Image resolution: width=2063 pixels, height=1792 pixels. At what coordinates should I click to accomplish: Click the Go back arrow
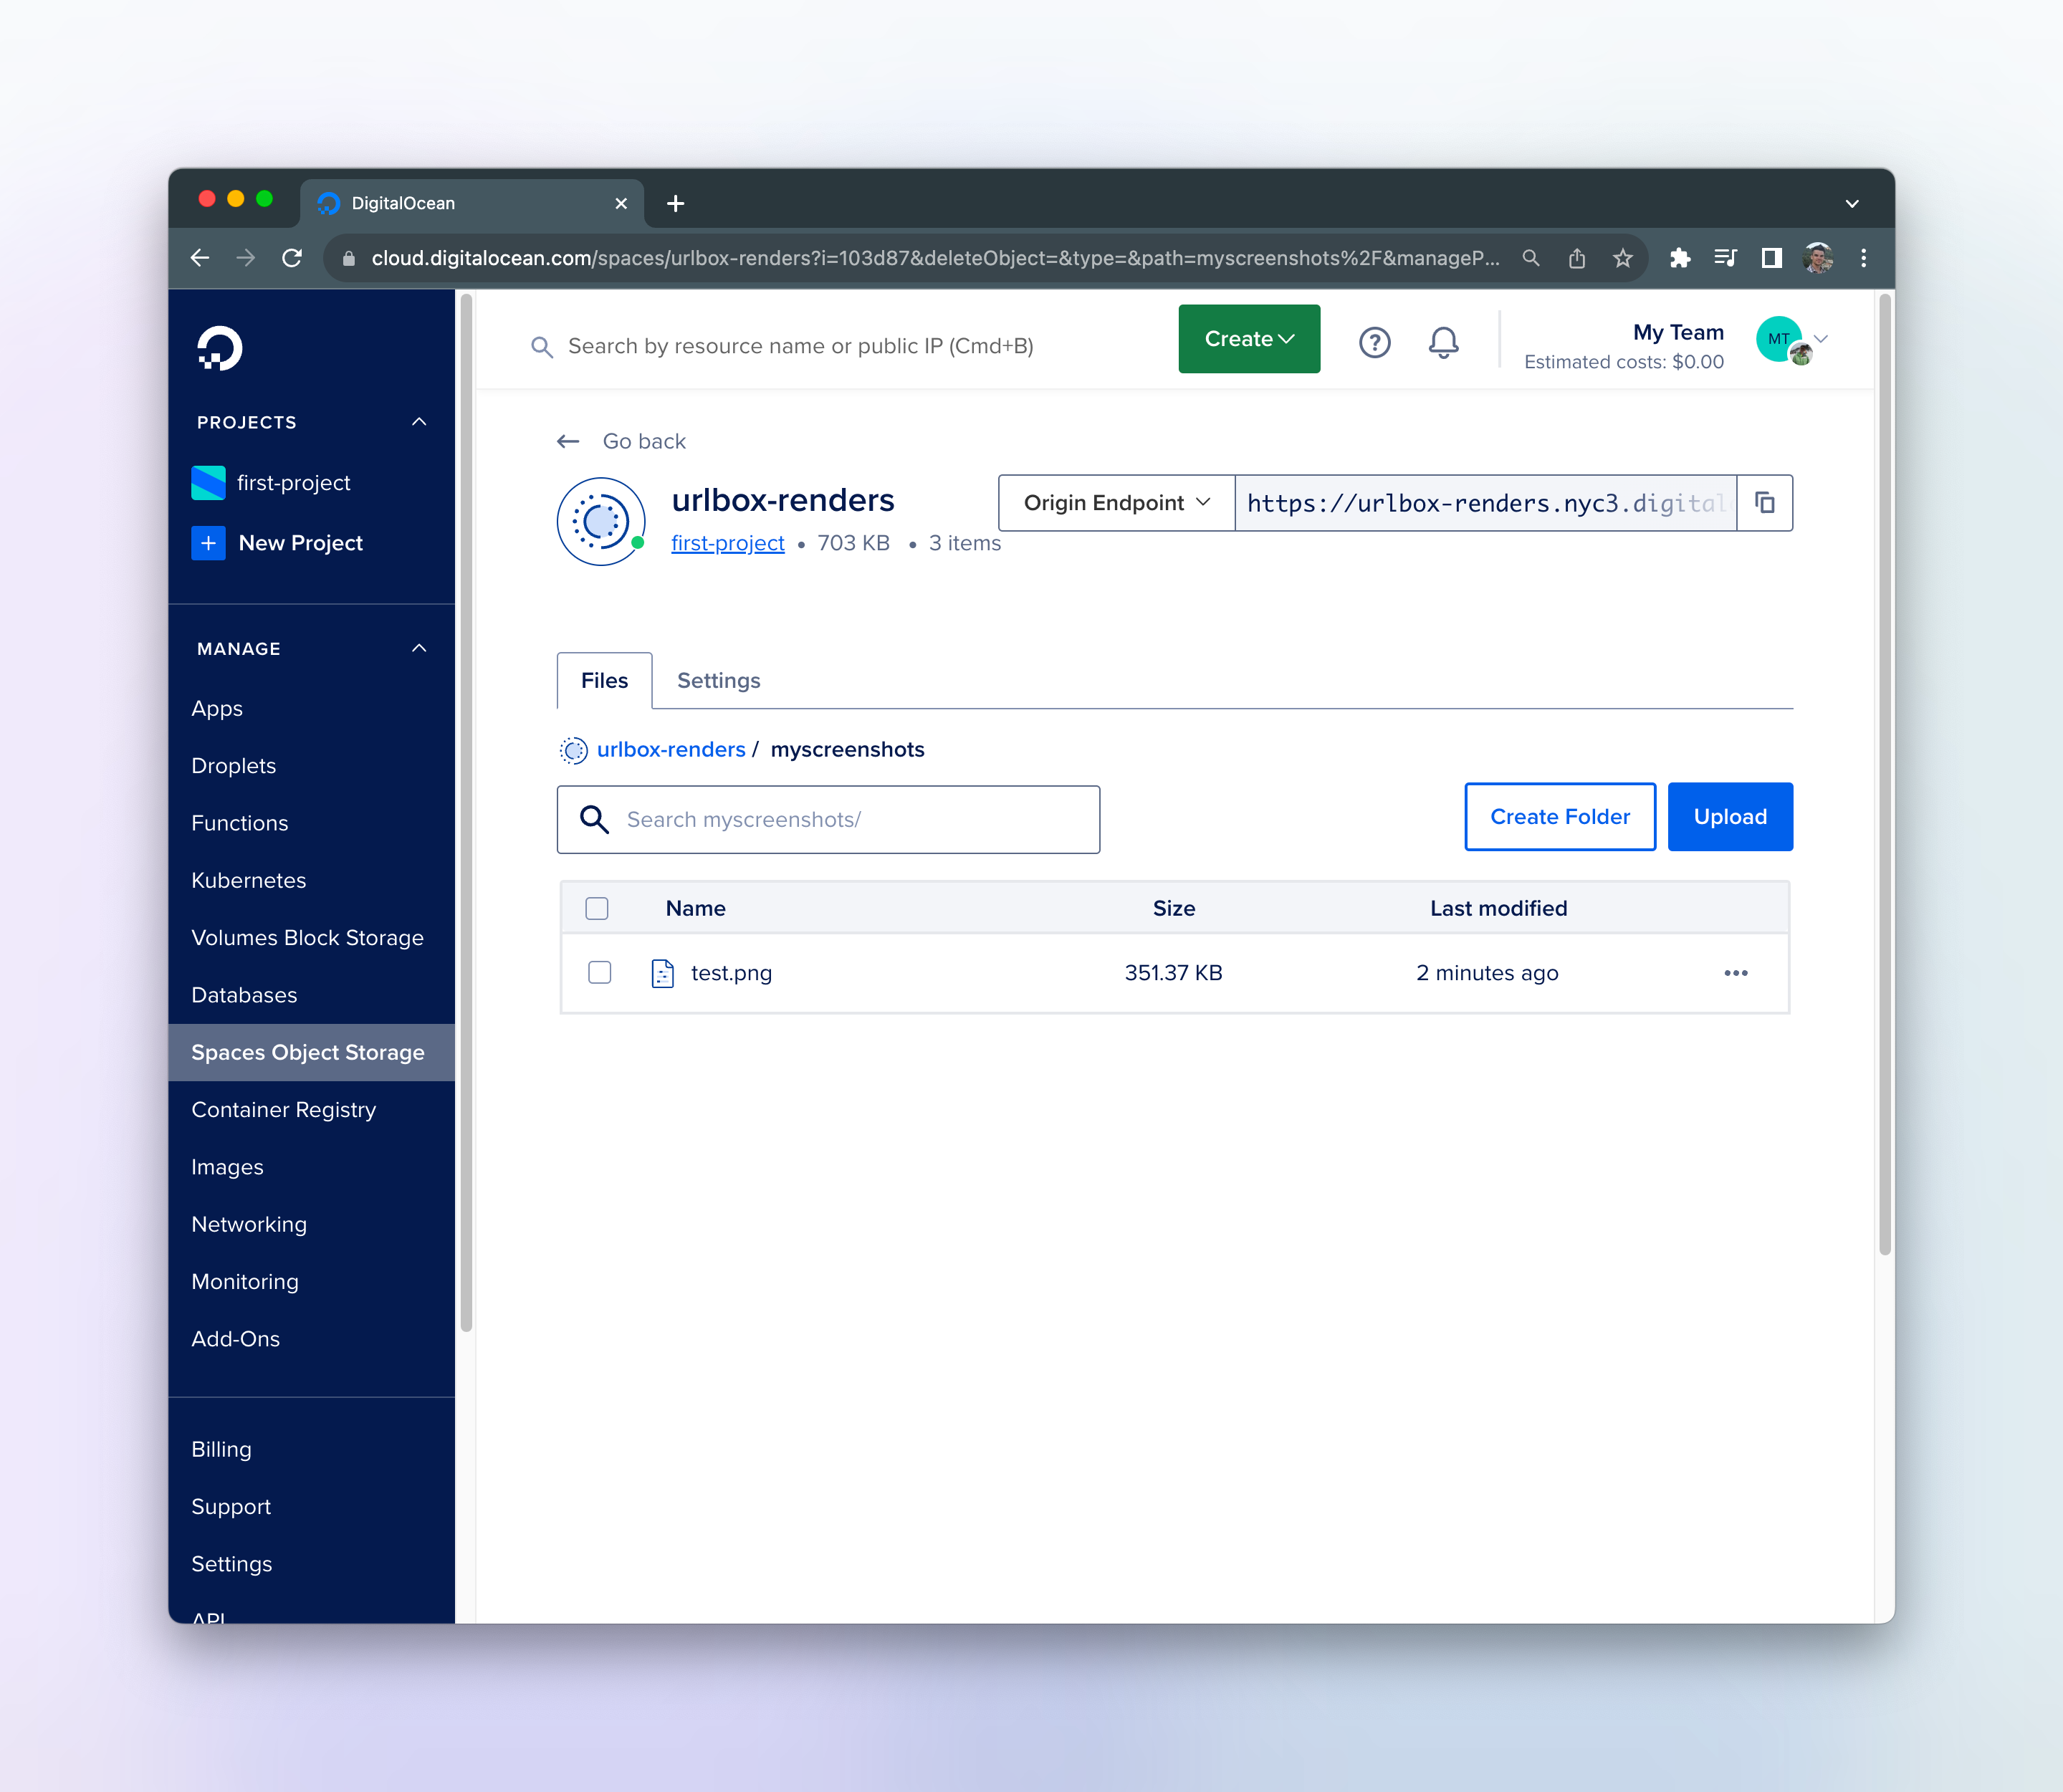pyautogui.click(x=568, y=441)
